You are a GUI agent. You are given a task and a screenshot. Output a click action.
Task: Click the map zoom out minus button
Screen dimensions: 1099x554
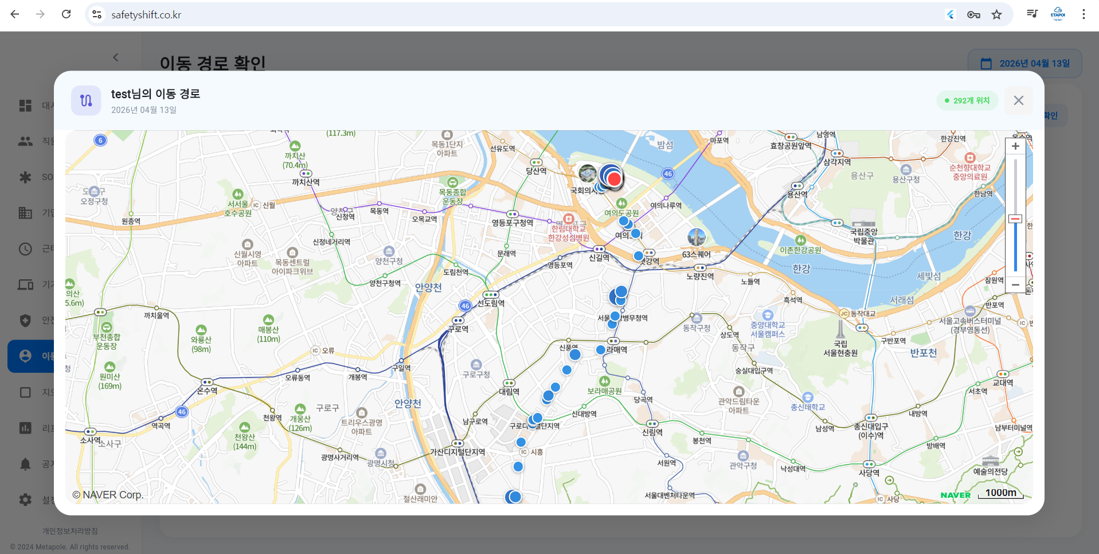point(1015,284)
